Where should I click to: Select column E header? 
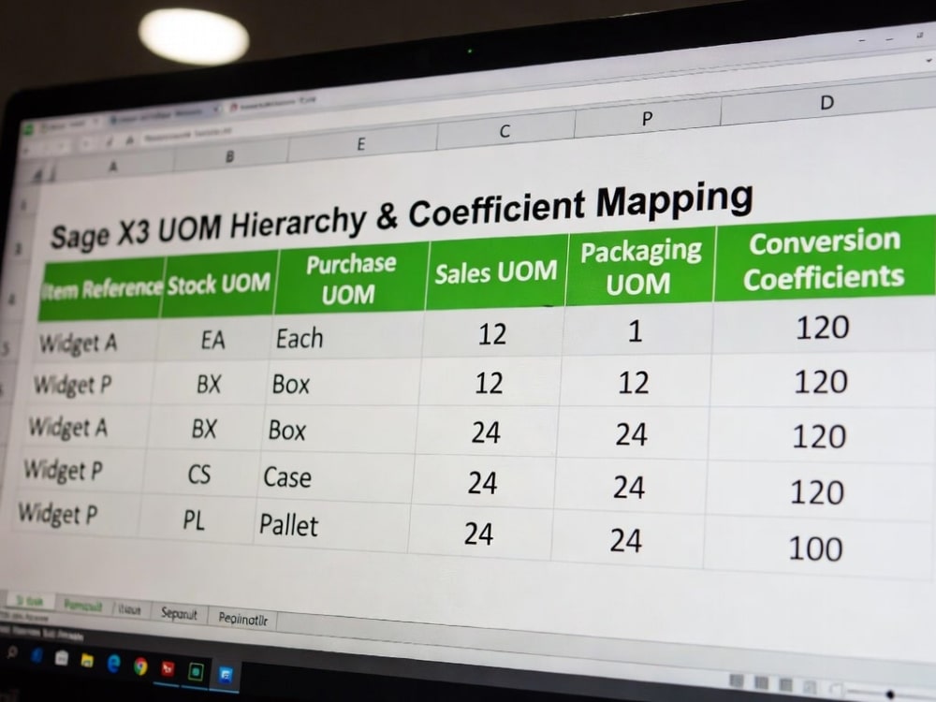(360, 144)
